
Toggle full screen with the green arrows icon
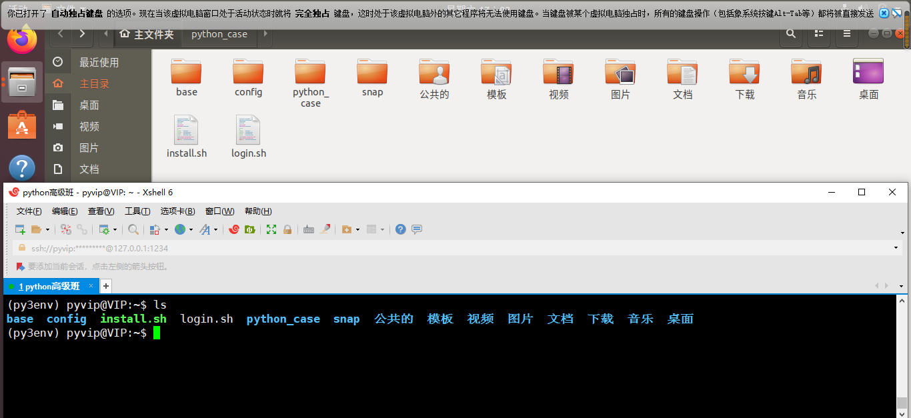coord(271,229)
